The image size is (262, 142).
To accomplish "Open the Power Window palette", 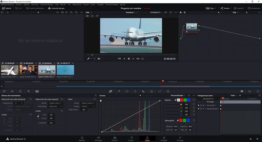I will point(127,91).
